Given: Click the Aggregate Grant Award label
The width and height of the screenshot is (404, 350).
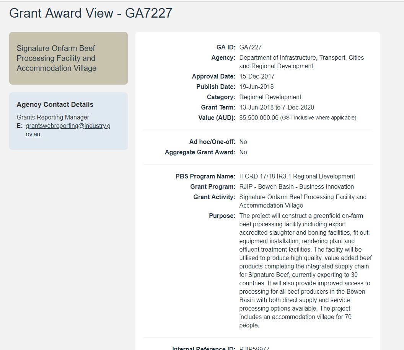Looking at the screenshot, I should (x=200, y=152).
